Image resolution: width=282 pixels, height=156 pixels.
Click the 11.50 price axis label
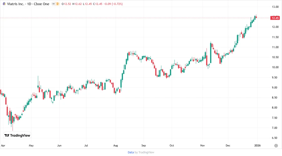click(275, 37)
